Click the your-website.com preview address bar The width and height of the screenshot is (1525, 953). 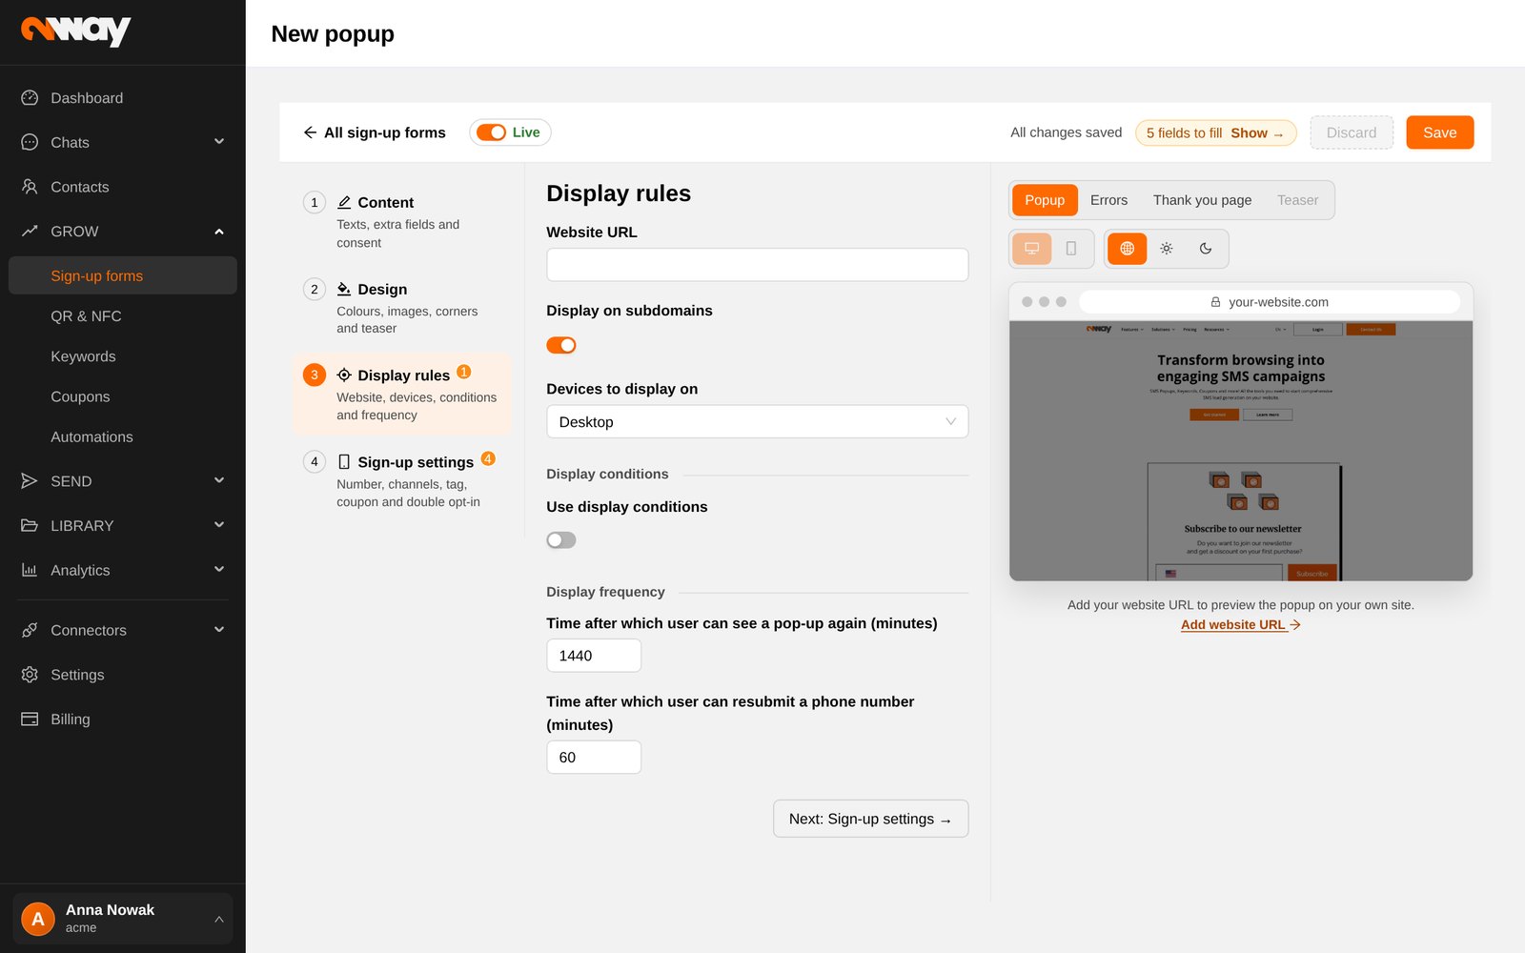click(x=1270, y=302)
